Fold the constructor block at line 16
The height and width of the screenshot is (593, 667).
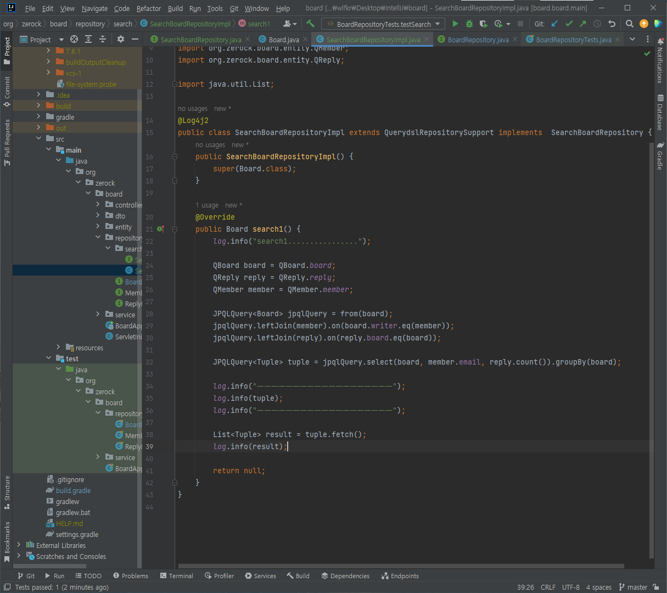click(175, 156)
